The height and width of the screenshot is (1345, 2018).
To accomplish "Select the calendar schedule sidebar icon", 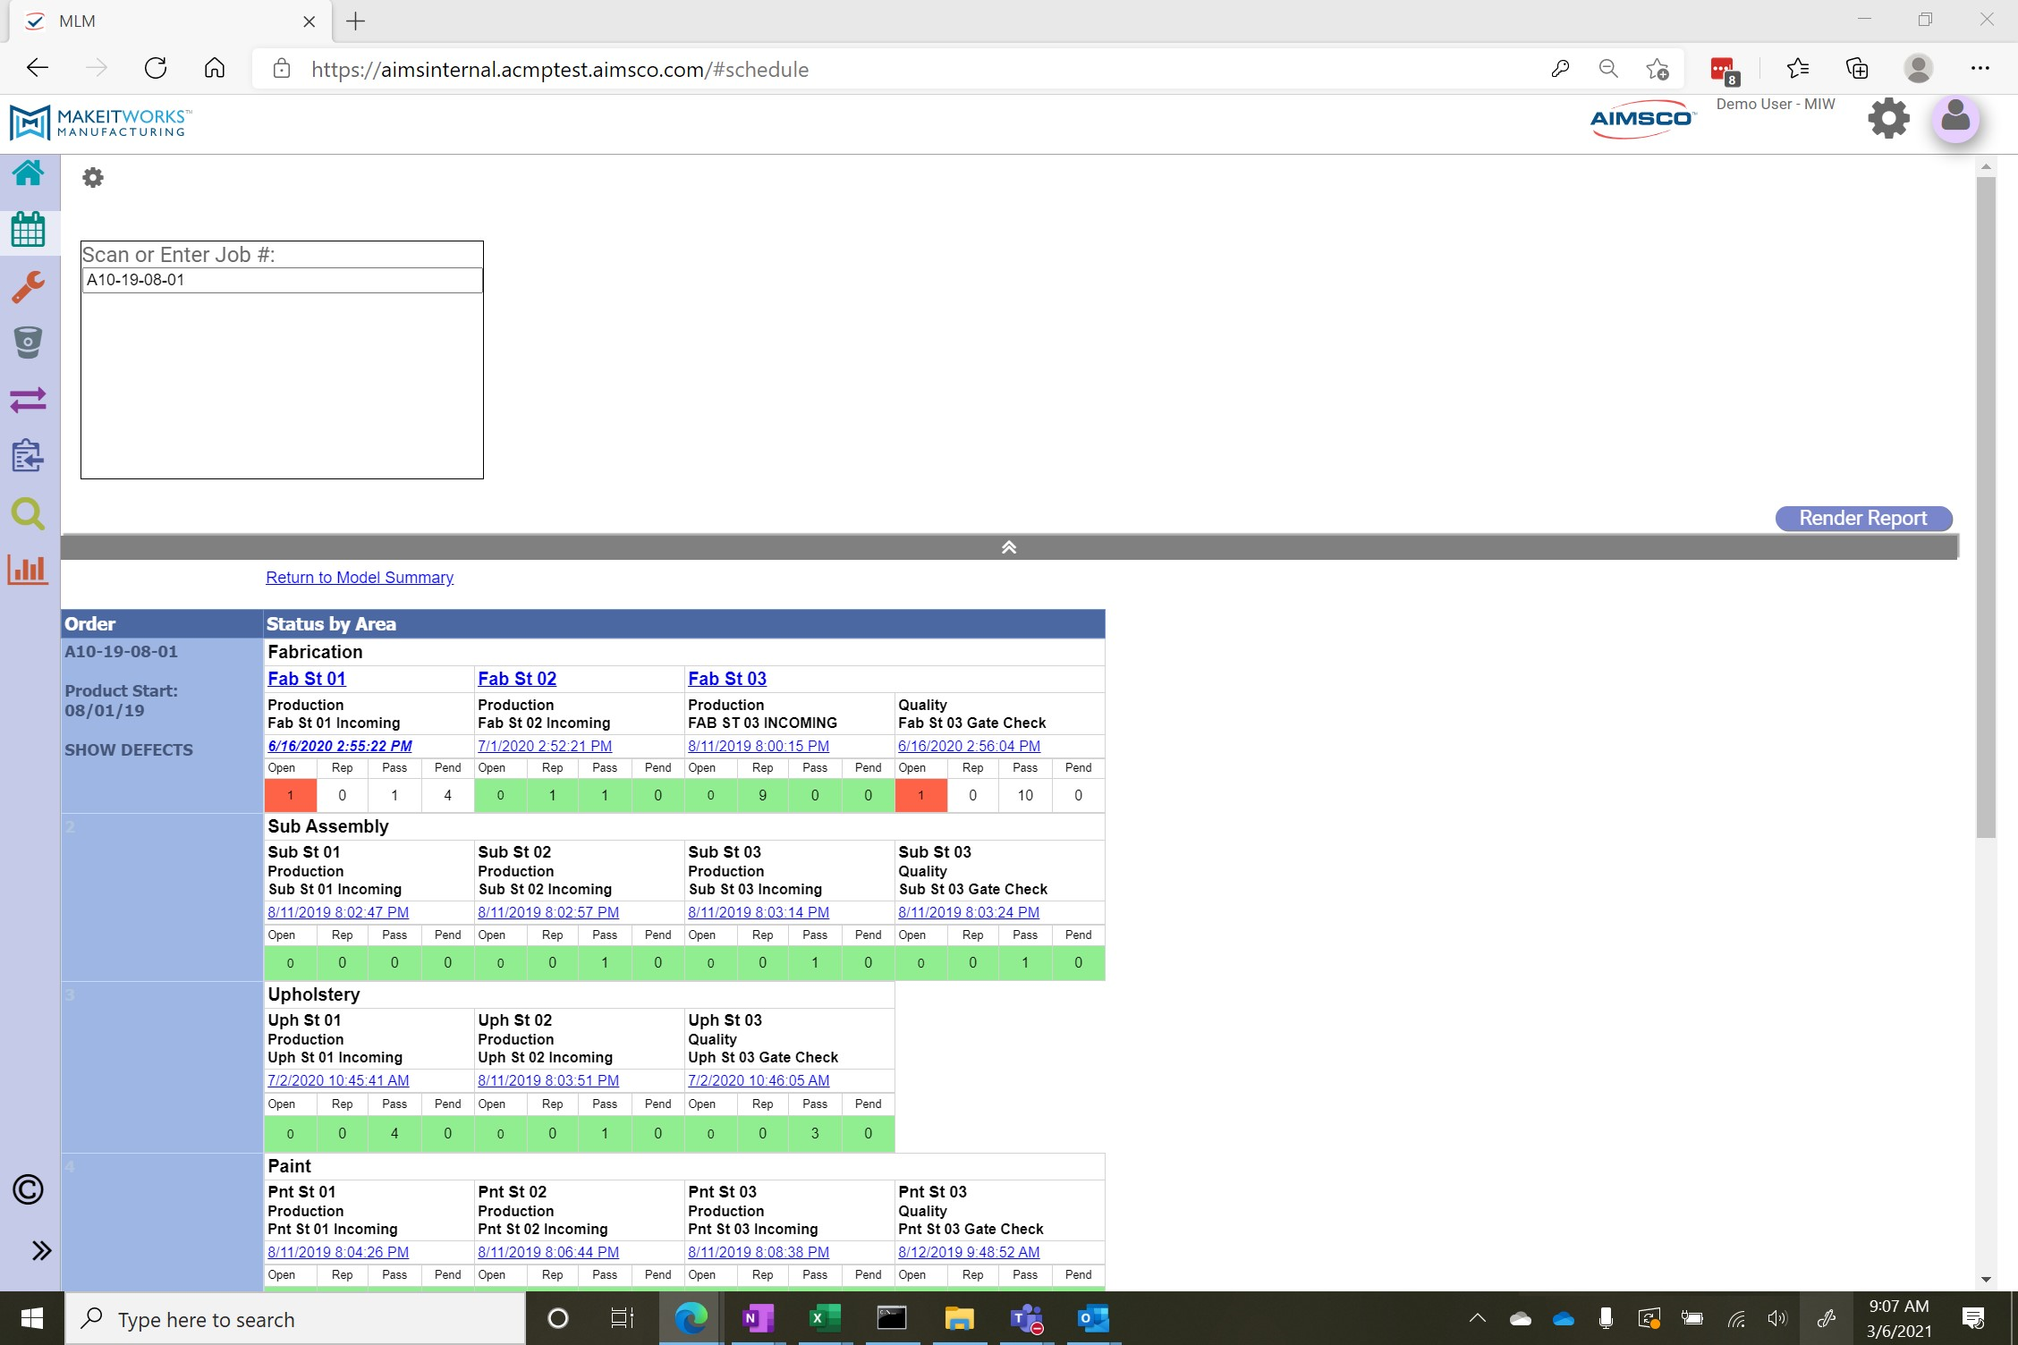I will click(29, 231).
